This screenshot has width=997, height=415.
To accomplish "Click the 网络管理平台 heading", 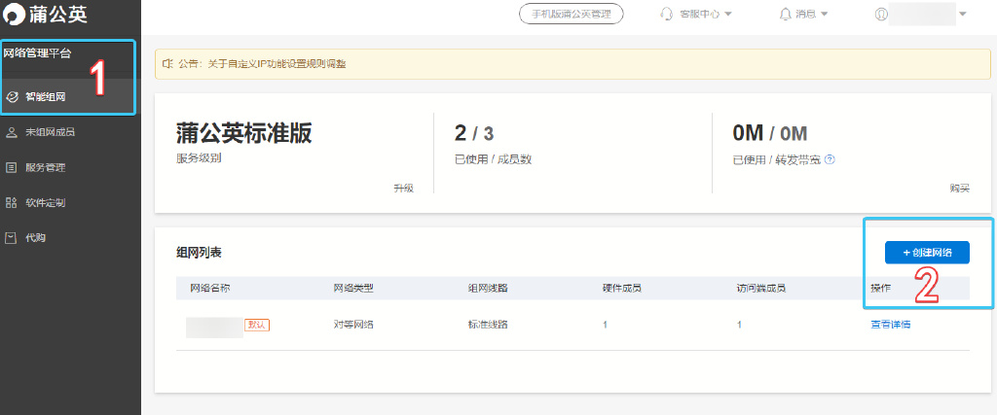I will pos(37,53).
